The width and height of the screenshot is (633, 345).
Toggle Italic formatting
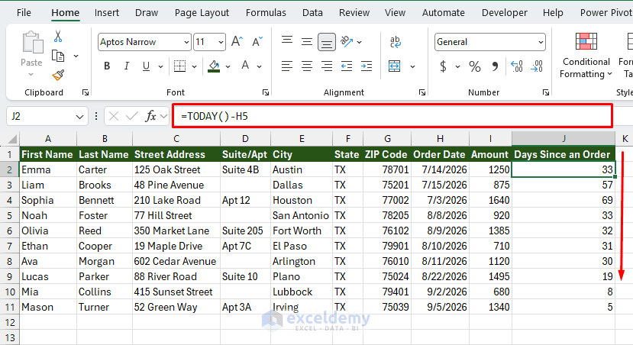(x=126, y=66)
